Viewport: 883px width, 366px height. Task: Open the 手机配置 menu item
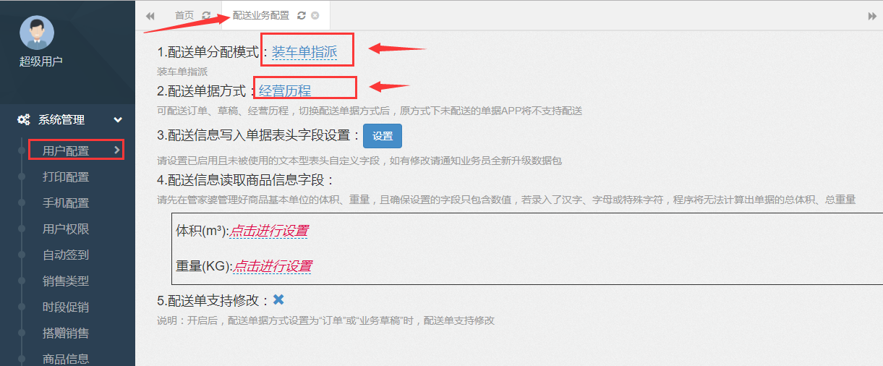tap(66, 203)
